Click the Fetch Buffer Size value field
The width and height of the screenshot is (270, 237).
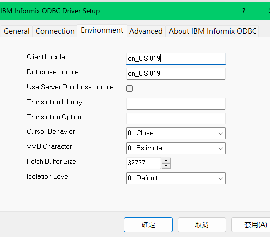point(143,163)
